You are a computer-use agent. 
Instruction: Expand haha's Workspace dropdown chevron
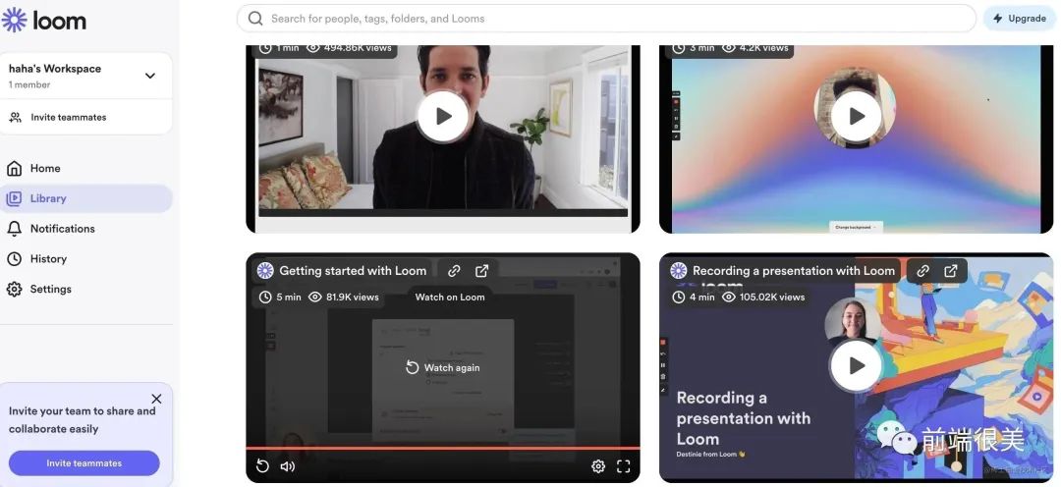tap(150, 76)
